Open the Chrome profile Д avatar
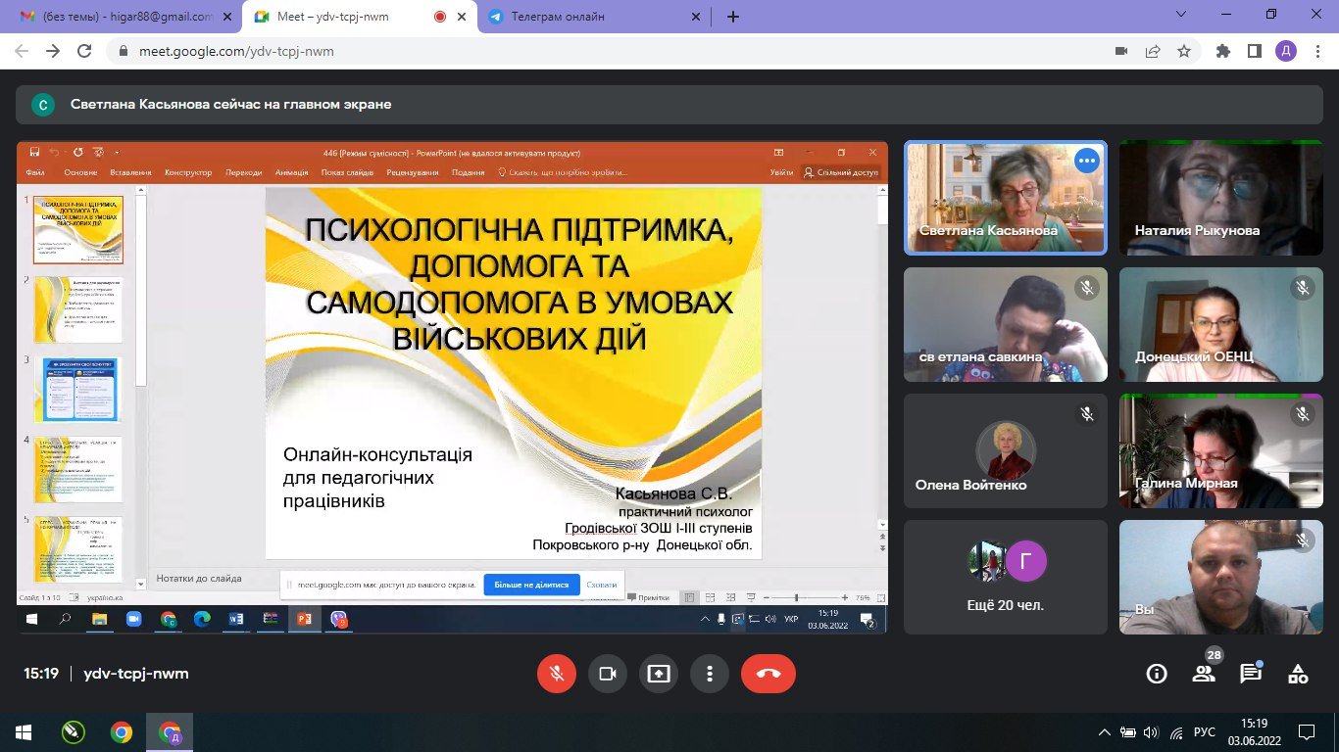1339x752 pixels. [1286, 51]
